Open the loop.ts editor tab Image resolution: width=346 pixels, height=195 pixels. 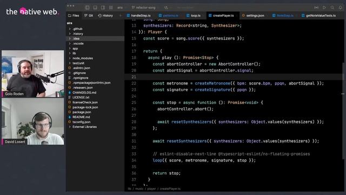194,16
